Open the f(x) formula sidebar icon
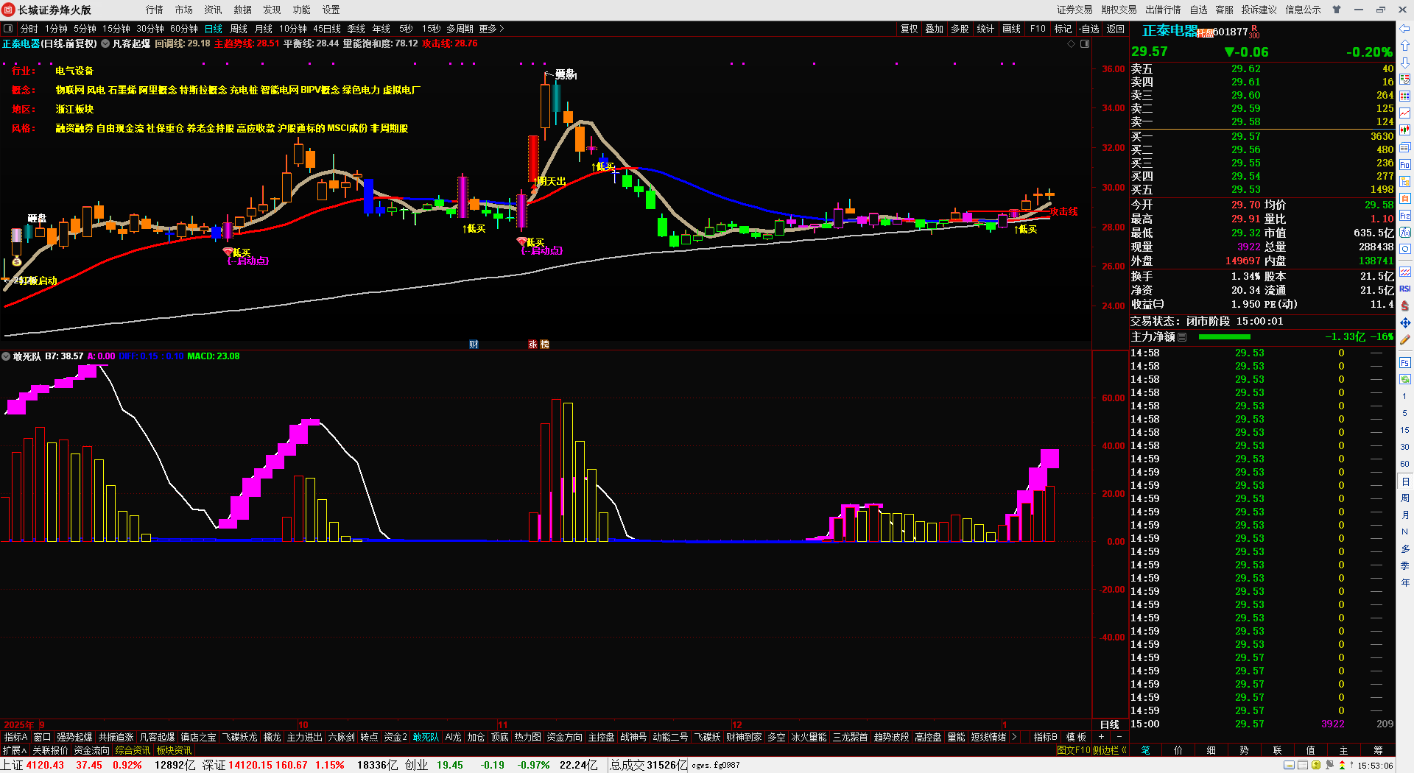This screenshot has width=1414, height=773. [1404, 233]
